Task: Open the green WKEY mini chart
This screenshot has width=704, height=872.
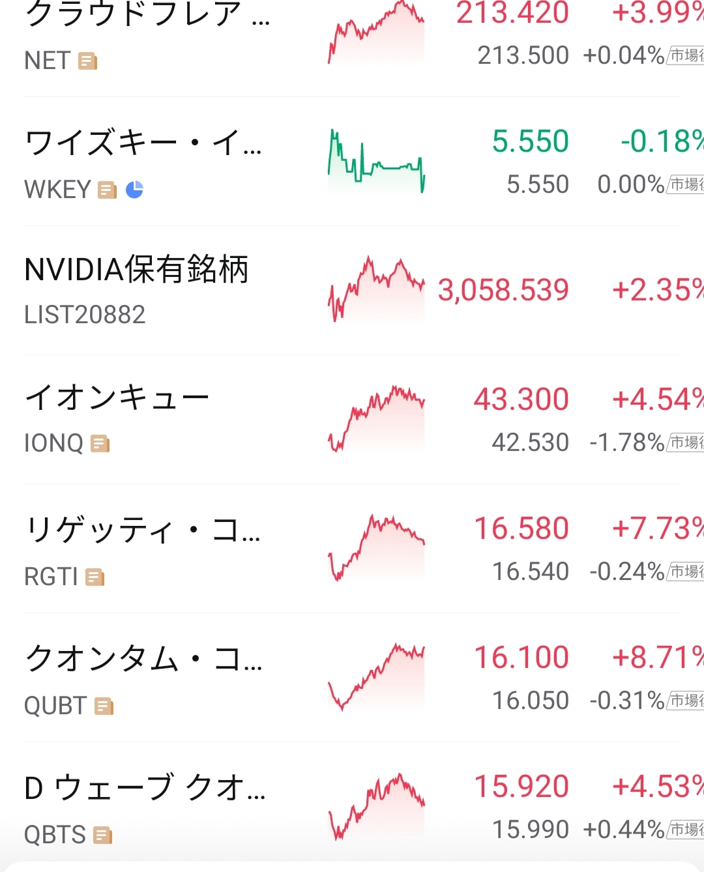Action: click(376, 162)
